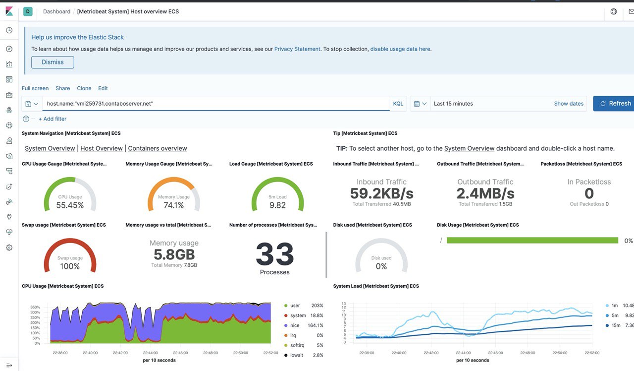Click the Dashboard breadcrumb
The width and height of the screenshot is (634, 371).
click(57, 11)
